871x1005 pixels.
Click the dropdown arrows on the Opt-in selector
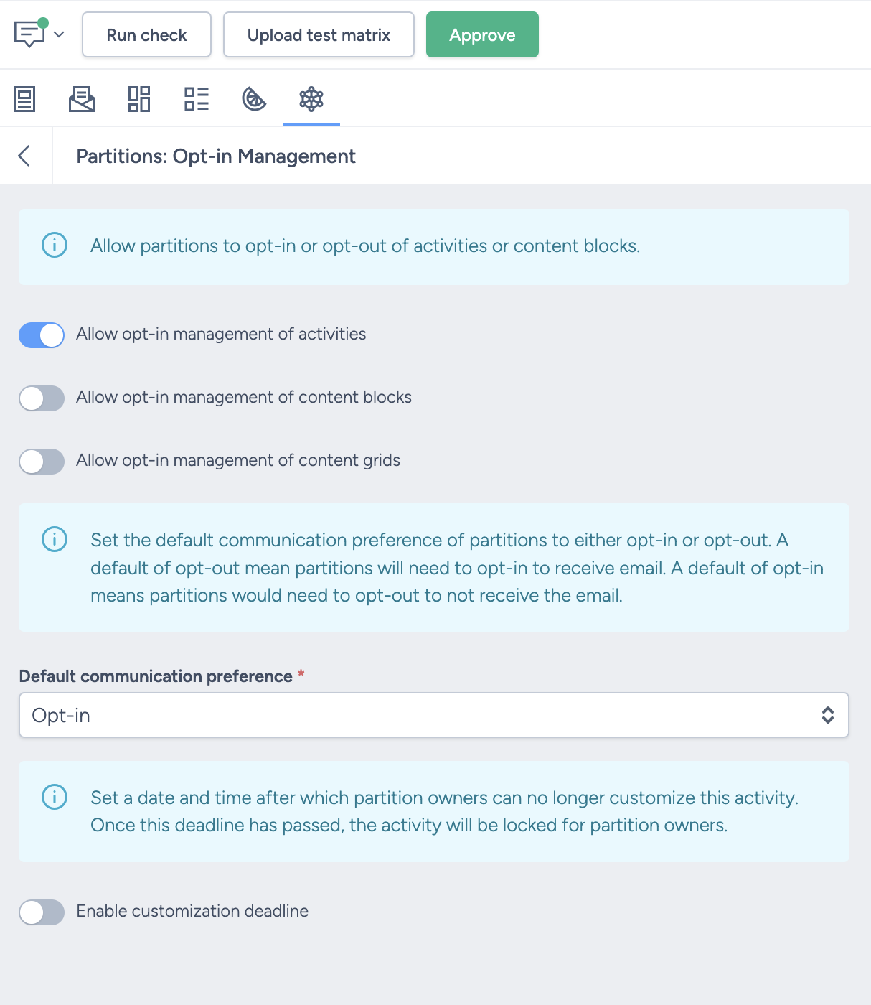[x=827, y=715]
